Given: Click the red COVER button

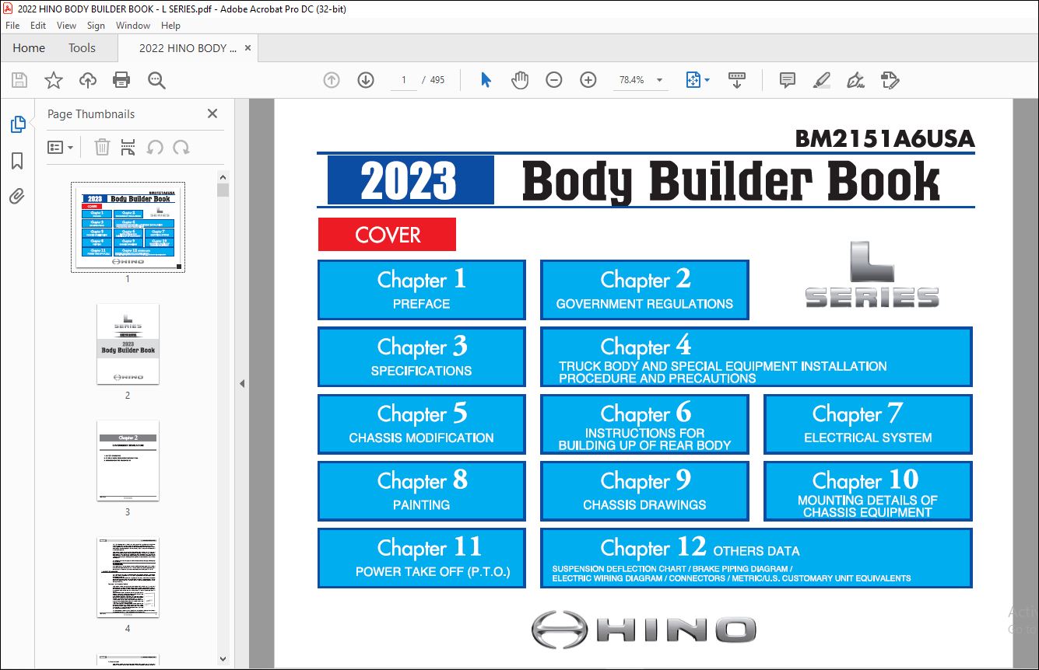Looking at the screenshot, I should [387, 234].
